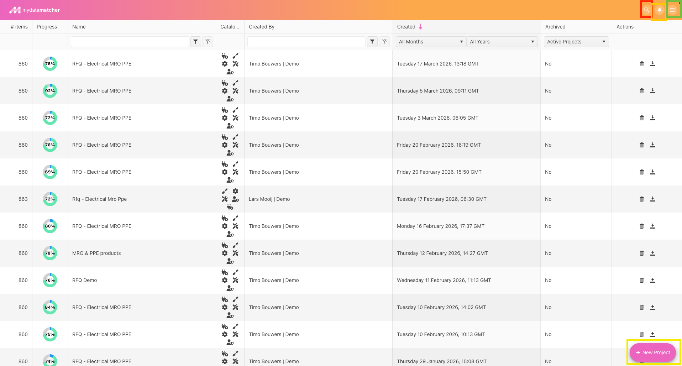Delete project created 3 March 2026
The image size is (682, 366).
coord(642,118)
